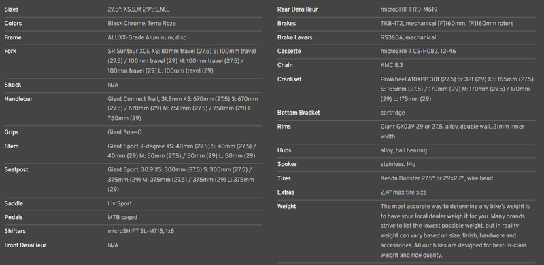The image size is (544, 265).
Task: Click the Sizes spec label
Action: click(12, 9)
